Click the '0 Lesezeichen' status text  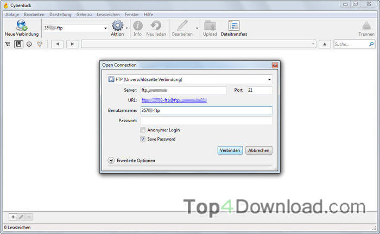coord(17,227)
